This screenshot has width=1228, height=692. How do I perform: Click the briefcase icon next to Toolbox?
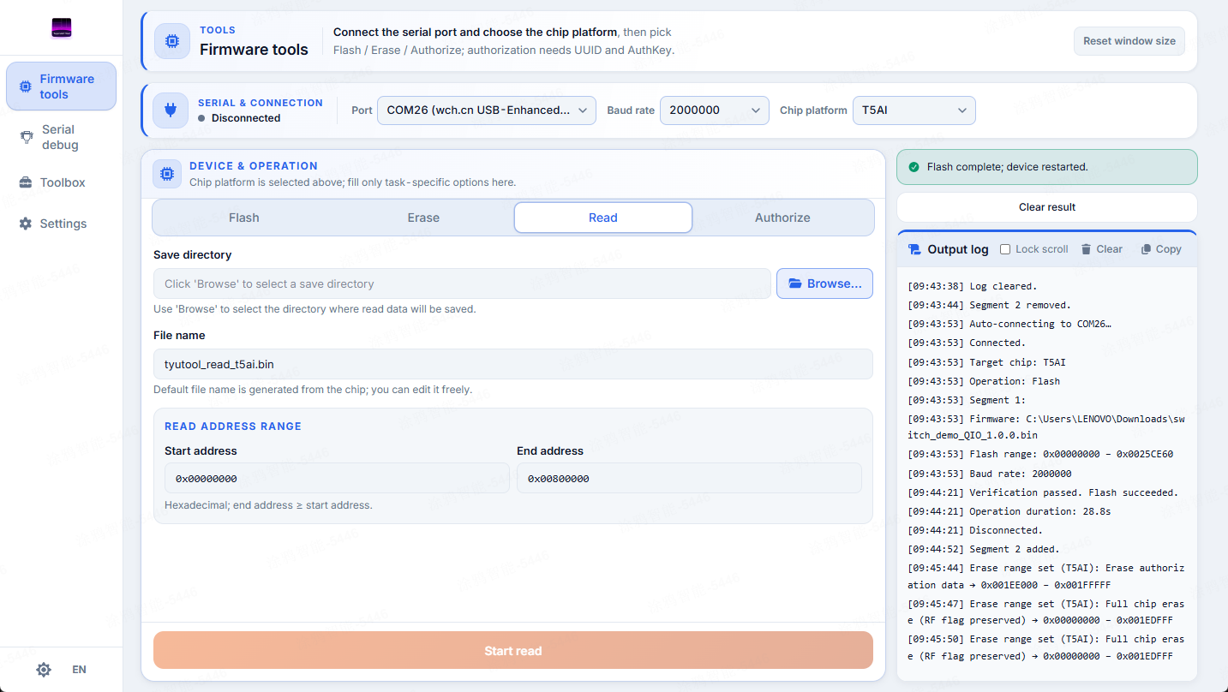(25, 182)
